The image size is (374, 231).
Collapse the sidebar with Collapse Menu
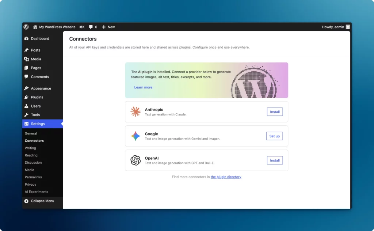(x=42, y=201)
